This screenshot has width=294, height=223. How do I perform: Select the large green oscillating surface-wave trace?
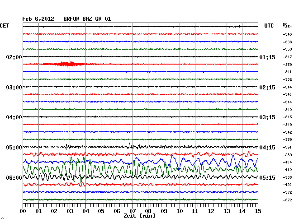[140, 169]
